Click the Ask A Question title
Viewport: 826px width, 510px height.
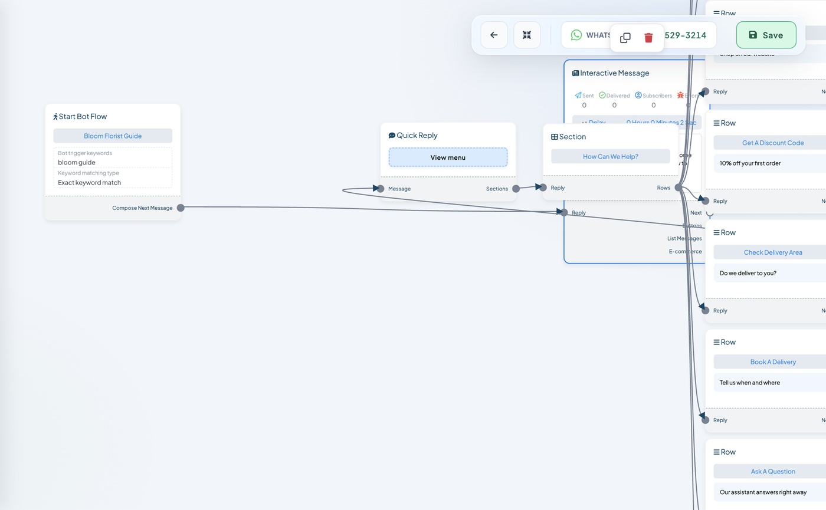[x=773, y=471]
